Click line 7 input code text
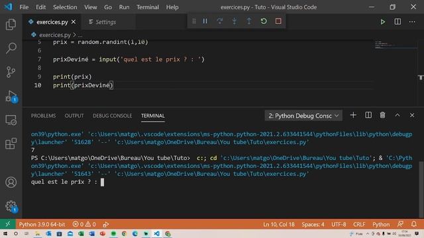Image resolution: width=424 pixels, height=238 pixels. coord(129,59)
